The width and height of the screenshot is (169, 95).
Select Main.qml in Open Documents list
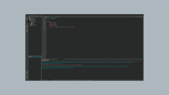tap(35, 57)
